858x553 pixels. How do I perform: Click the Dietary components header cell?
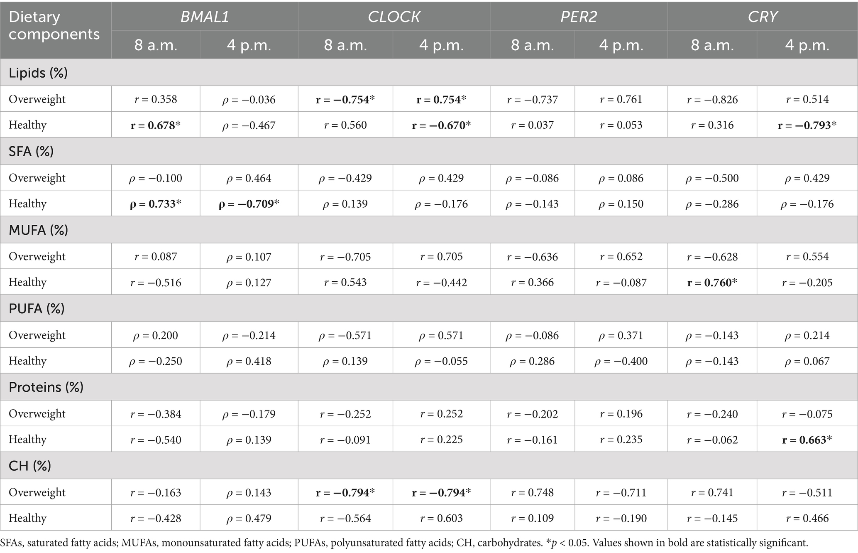click(x=54, y=26)
